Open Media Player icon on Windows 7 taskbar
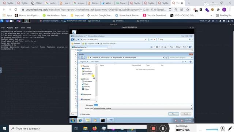 [95, 121]
